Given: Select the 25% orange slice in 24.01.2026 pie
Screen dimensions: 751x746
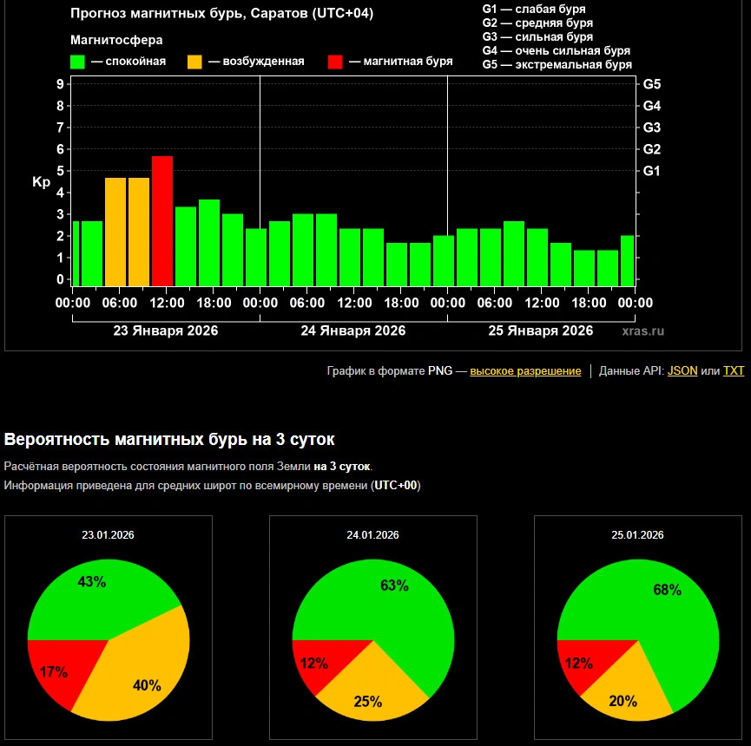Looking at the screenshot, I should [371, 690].
